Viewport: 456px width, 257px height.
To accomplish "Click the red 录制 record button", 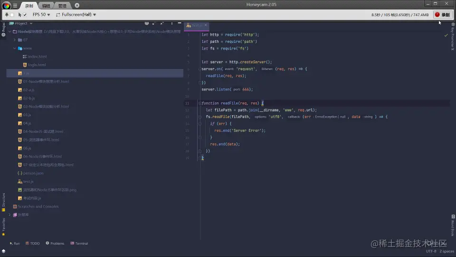I will [x=442, y=15].
